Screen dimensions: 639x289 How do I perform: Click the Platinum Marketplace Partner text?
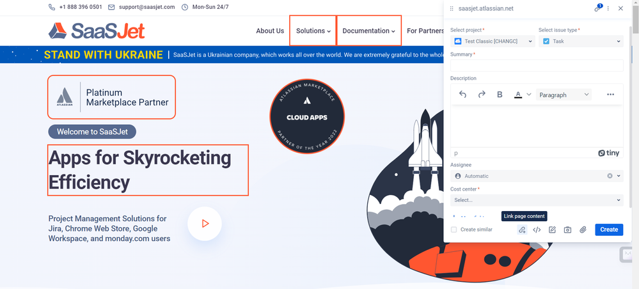[127, 97]
